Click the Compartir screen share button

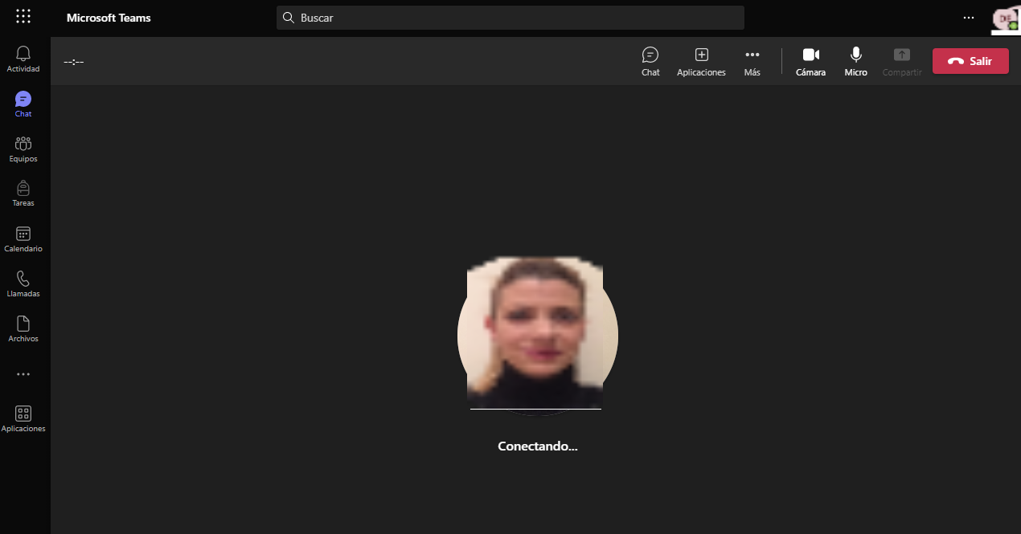tap(902, 62)
